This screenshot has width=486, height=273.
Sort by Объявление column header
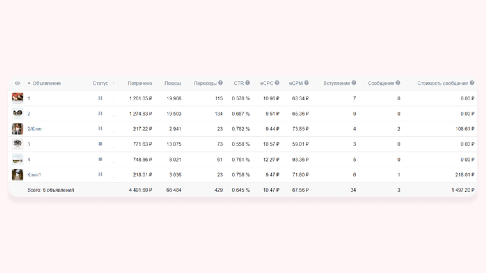(x=47, y=83)
